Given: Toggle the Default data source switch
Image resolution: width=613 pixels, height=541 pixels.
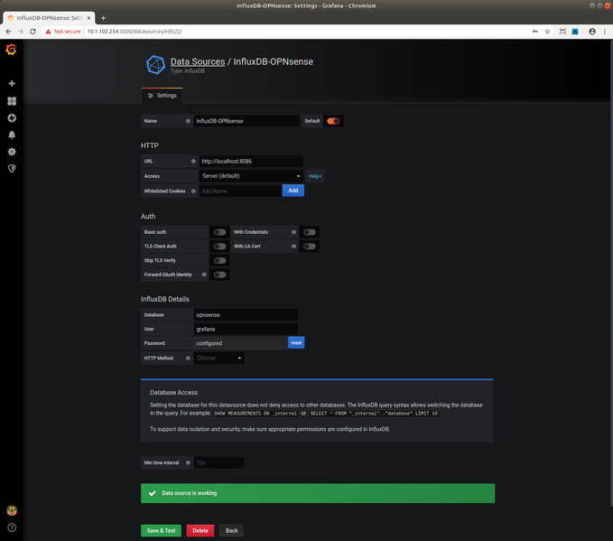Looking at the screenshot, I should click(333, 121).
